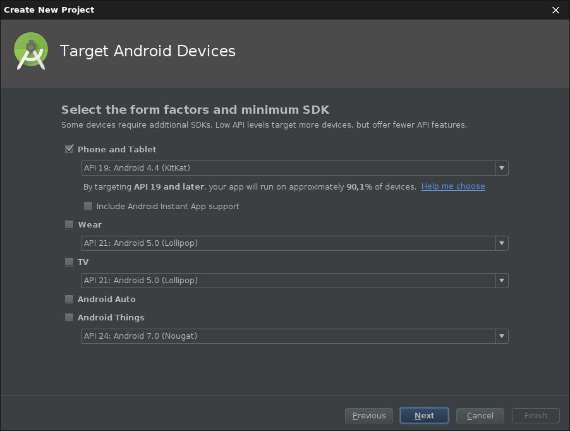Screen dimensions: 570x431
Task: Select the Android Things checkbox
Action: [x=70, y=318]
